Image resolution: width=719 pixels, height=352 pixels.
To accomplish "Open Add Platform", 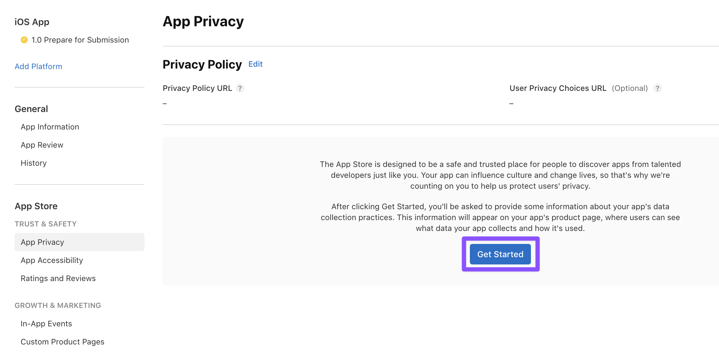I will [x=38, y=66].
